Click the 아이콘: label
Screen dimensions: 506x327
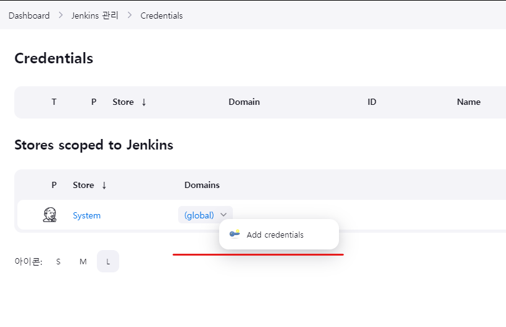click(29, 261)
